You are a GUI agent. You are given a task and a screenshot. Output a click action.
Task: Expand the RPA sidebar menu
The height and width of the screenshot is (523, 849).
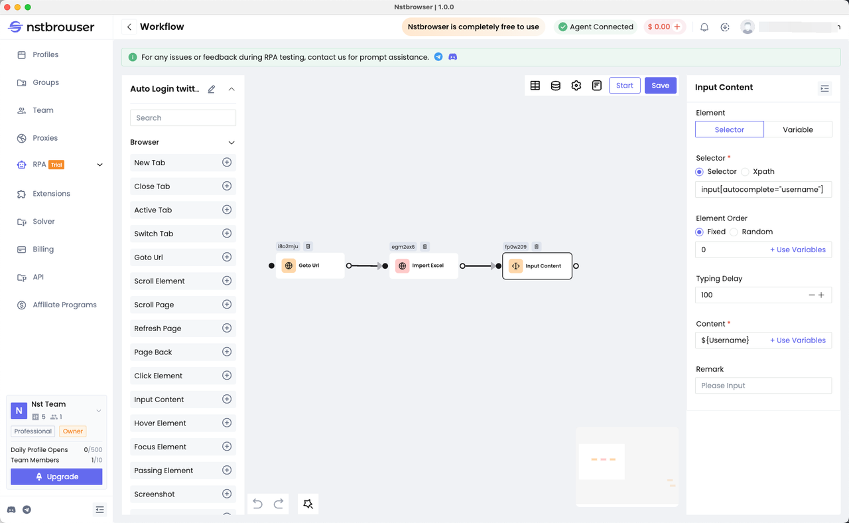(x=100, y=165)
